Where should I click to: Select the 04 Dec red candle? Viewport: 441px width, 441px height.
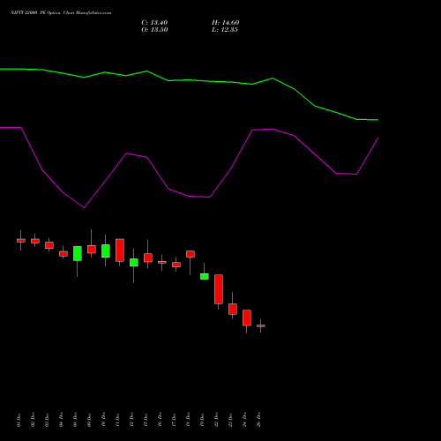[x=64, y=254]
